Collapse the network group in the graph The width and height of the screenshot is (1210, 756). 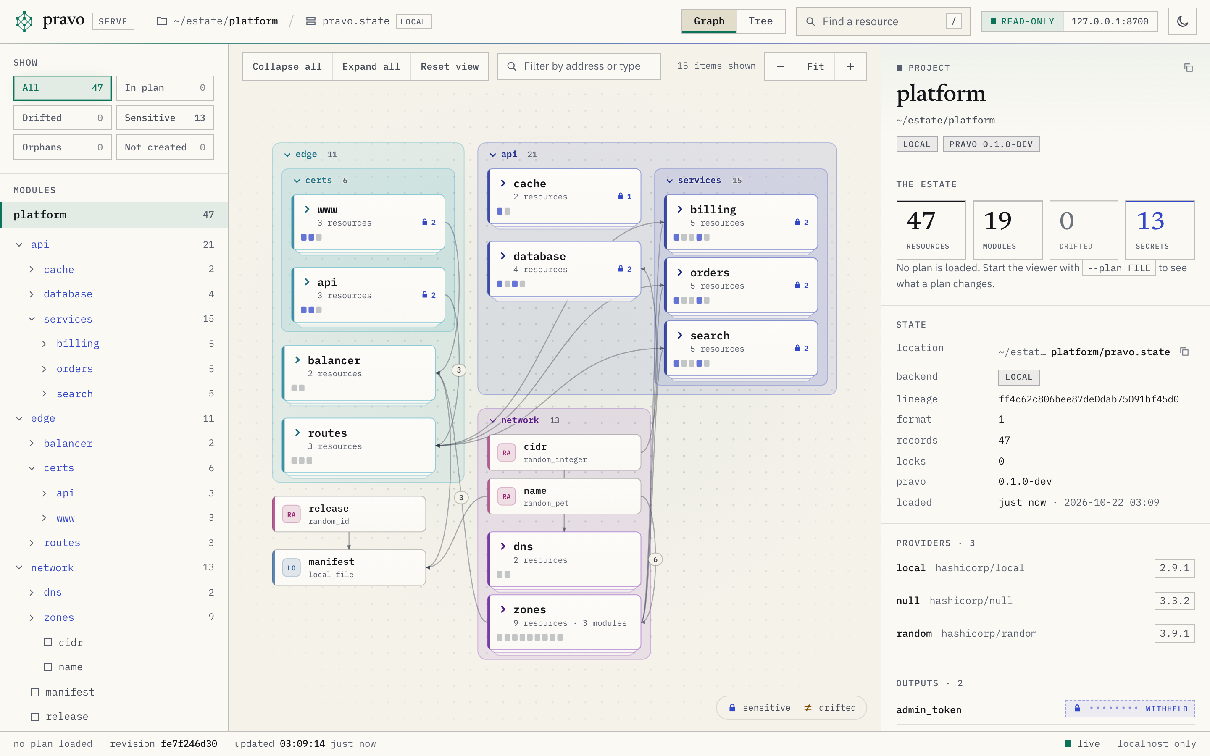(x=492, y=420)
